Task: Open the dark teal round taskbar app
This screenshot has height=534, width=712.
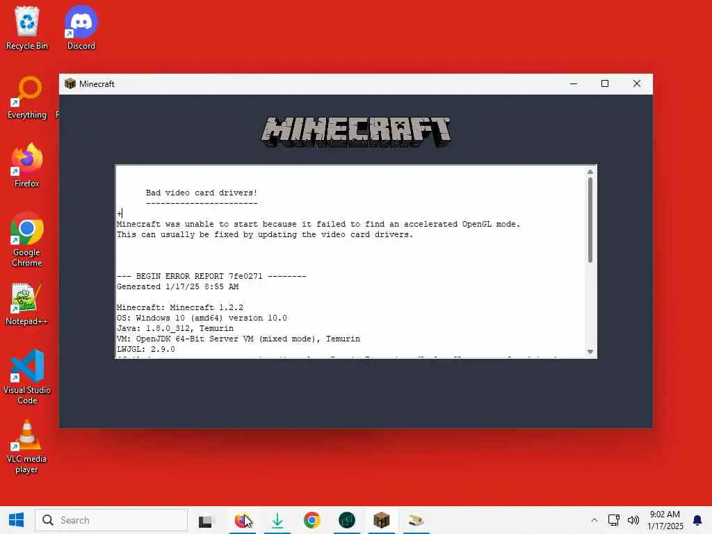Action: [x=346, y=520]
